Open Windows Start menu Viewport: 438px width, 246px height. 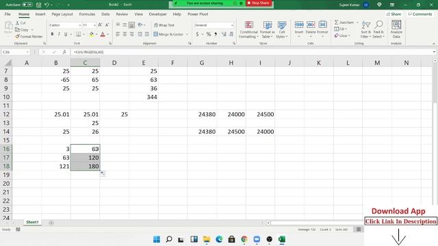pos(157,239)
